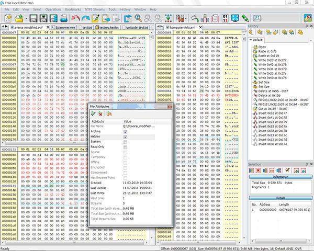Click the Find magnifier toolbar icon
The image size is (314, 251).
[138, 18]
